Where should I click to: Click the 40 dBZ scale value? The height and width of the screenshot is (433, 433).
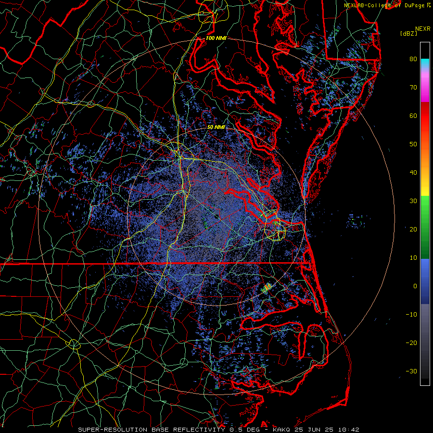413,173
